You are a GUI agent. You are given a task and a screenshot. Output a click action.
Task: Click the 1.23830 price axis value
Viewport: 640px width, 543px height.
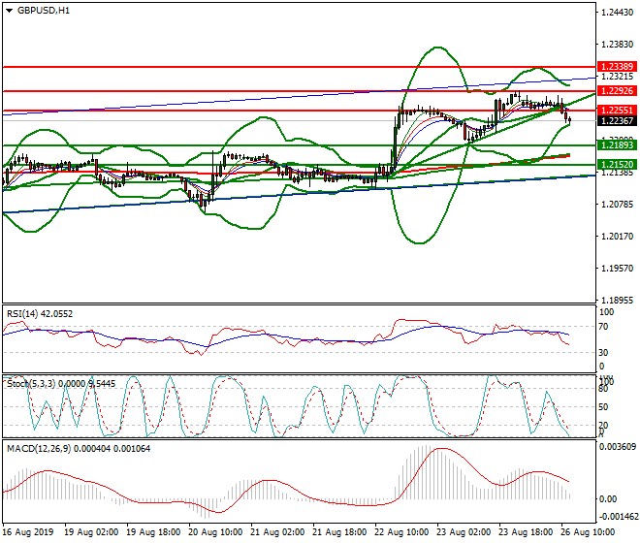618,45
